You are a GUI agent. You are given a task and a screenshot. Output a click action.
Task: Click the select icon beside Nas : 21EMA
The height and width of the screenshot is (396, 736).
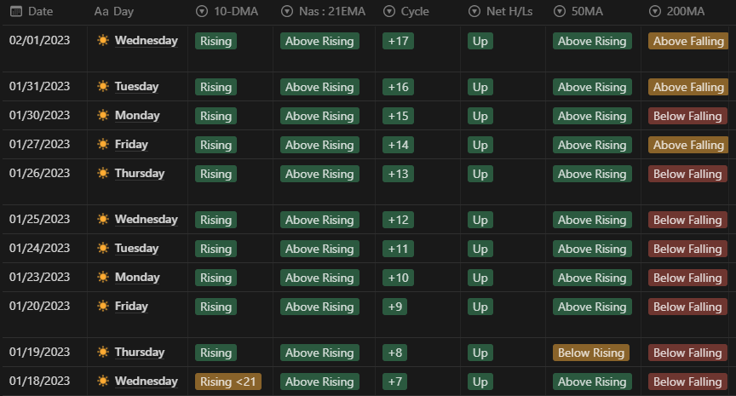click(287, 11)
